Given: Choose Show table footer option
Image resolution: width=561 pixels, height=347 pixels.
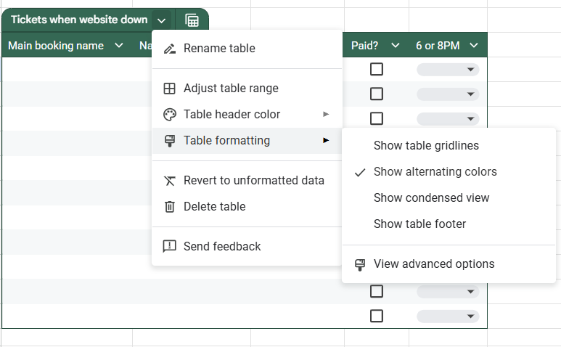Looking at the screenshot, I should (419, 224).
